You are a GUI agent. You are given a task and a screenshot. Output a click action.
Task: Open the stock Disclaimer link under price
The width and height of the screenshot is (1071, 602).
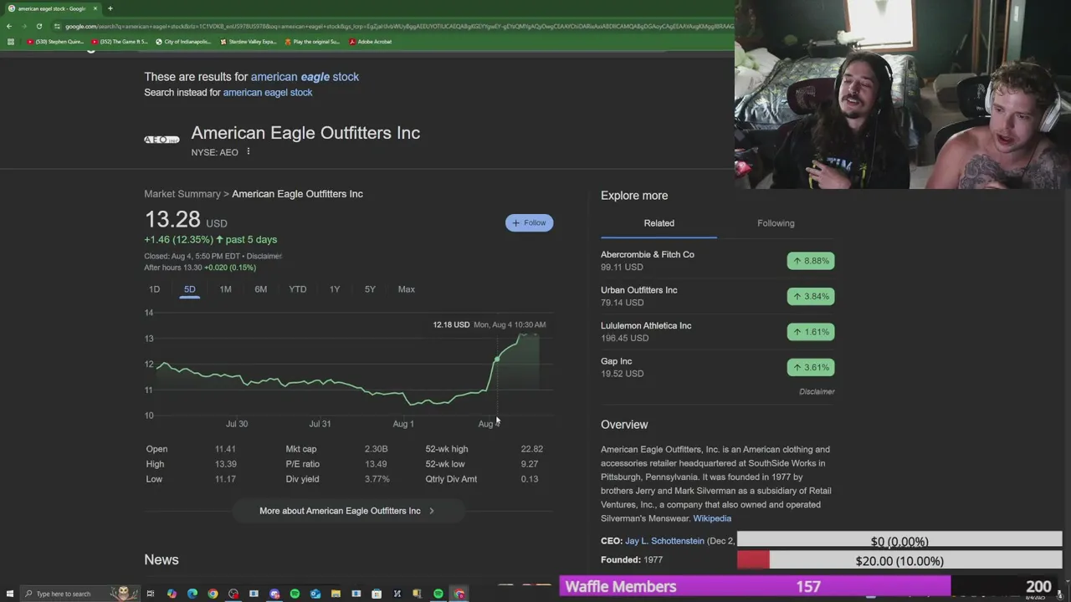click(264, 256)
